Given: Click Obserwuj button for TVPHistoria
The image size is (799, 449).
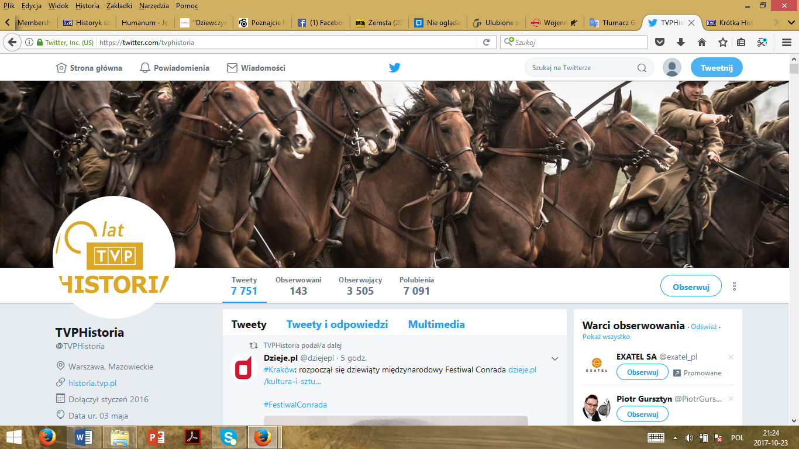Looking at the screenshot, I should click(x=691, y=286).
